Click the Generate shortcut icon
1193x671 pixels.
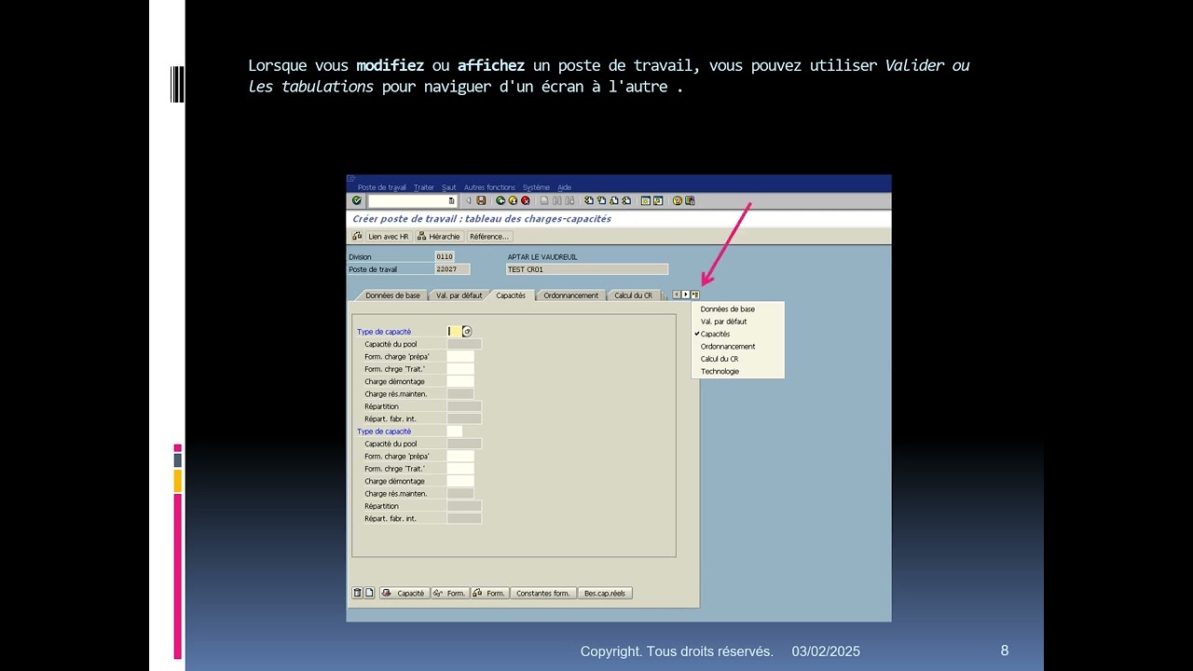658,200
